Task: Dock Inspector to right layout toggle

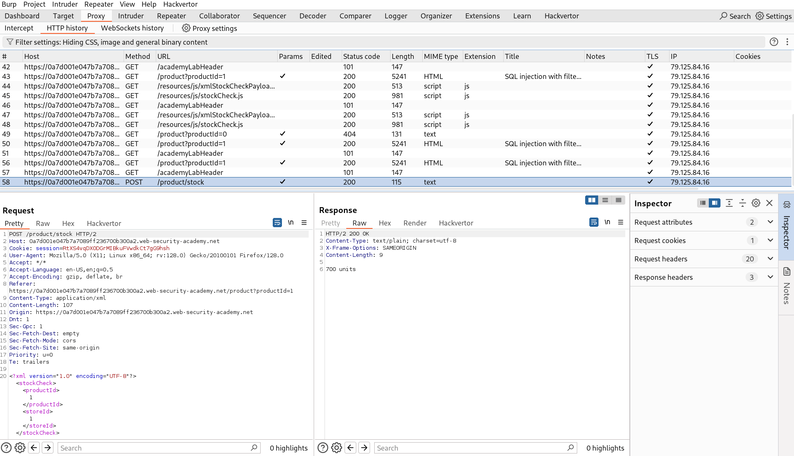Action: click(x=715, y=203)
